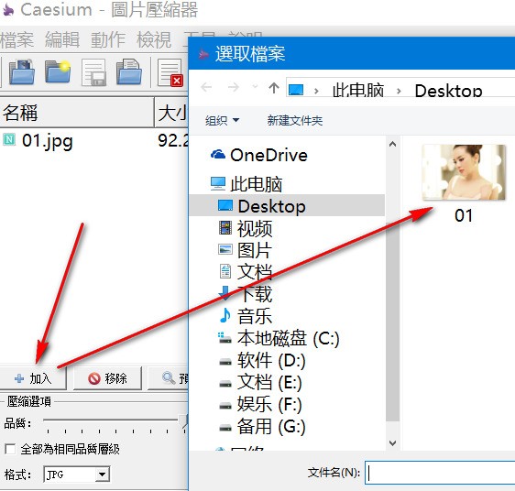
Task: Click the open folder toolbar icon
Action: [x=58, y=71]
